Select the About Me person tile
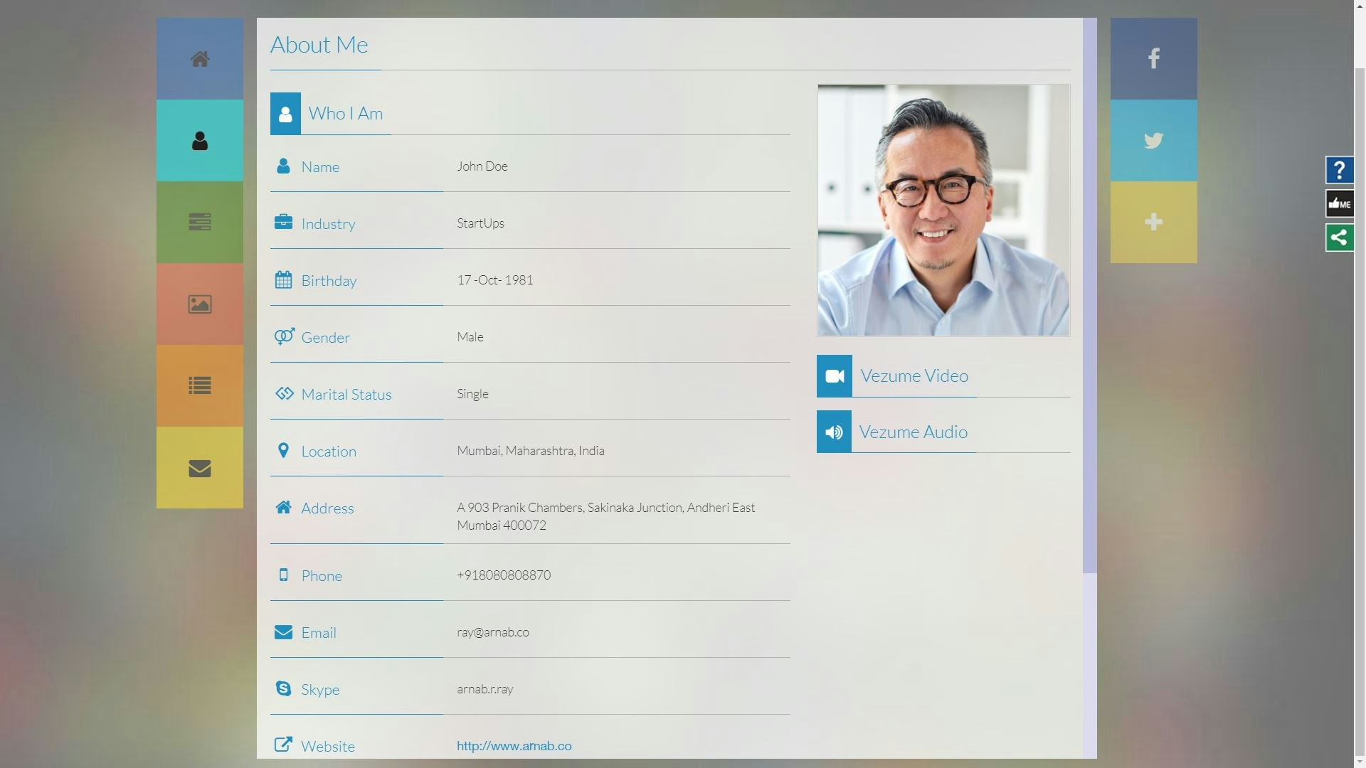 (x=200, y=141)
